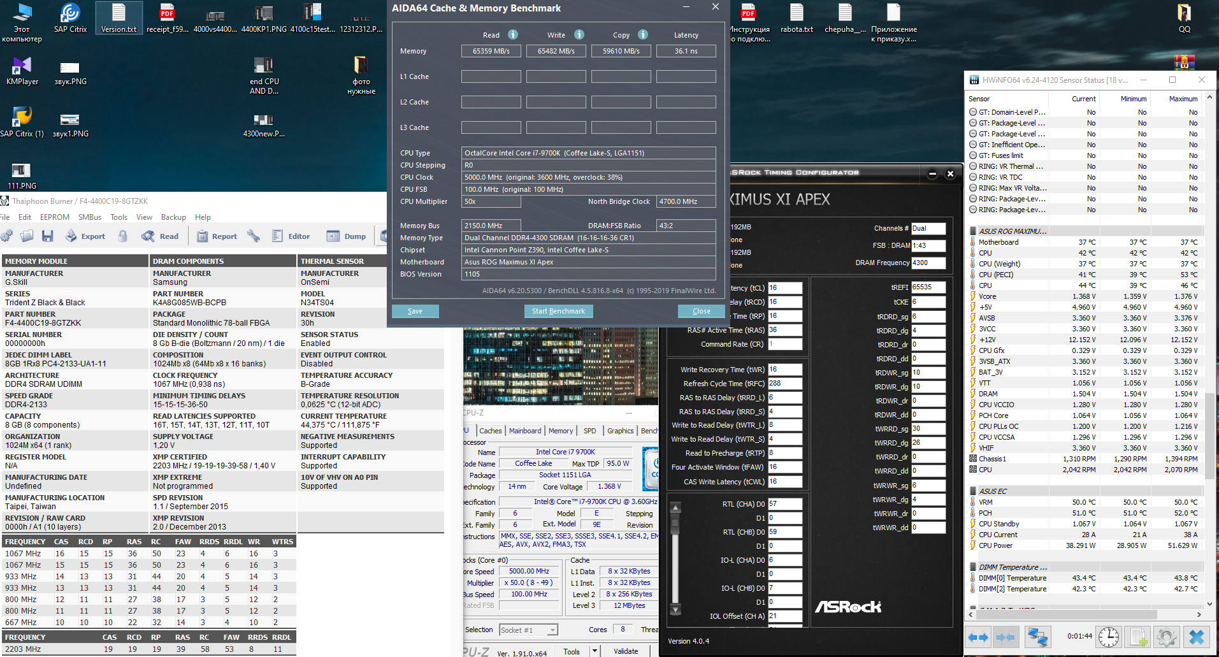Click Read in Thaiphoon Burner toolbar

coord(161,236)
